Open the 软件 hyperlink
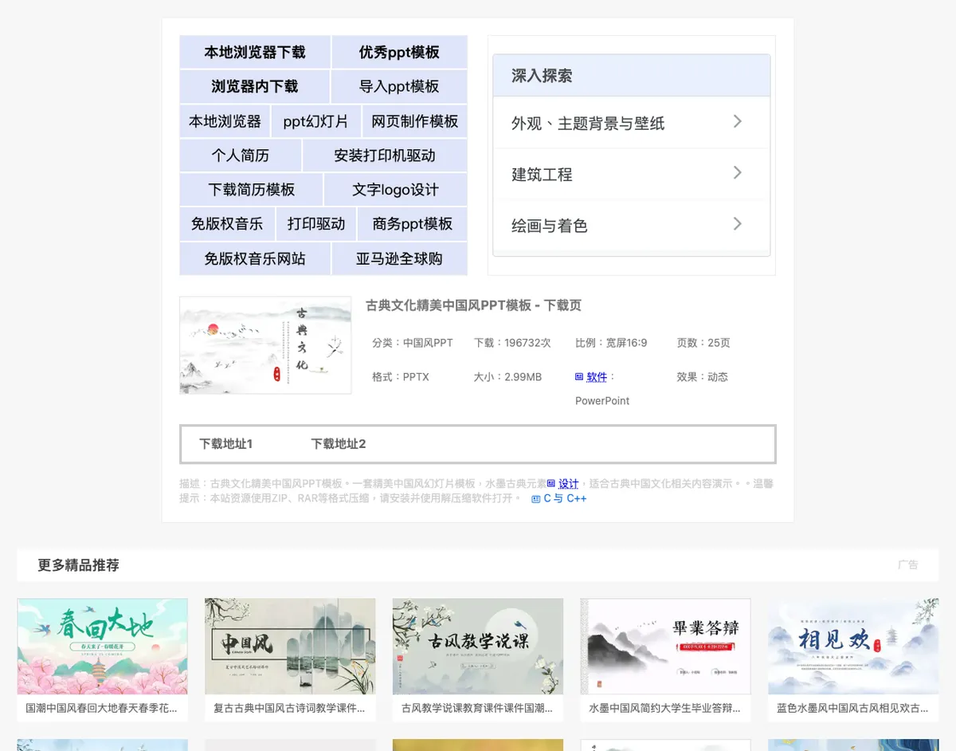The height and width of the screenshot is (751, 956). tap(597, 377)
